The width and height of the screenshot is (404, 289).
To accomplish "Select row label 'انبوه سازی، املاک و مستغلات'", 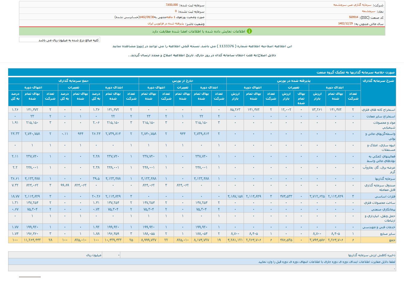I will (x=381, y=147).
